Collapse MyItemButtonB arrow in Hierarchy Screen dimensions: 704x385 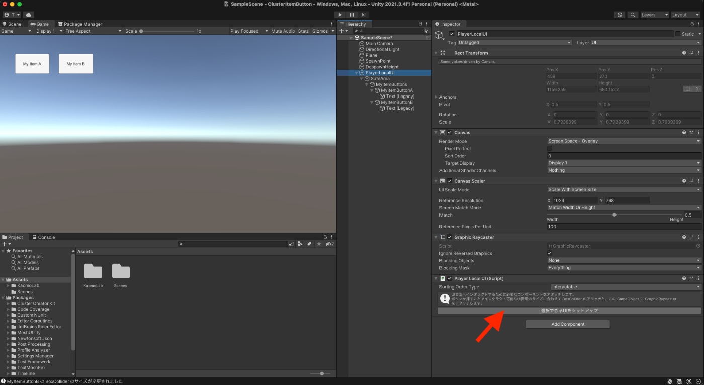pyautogui.click(x=372, y=102)
